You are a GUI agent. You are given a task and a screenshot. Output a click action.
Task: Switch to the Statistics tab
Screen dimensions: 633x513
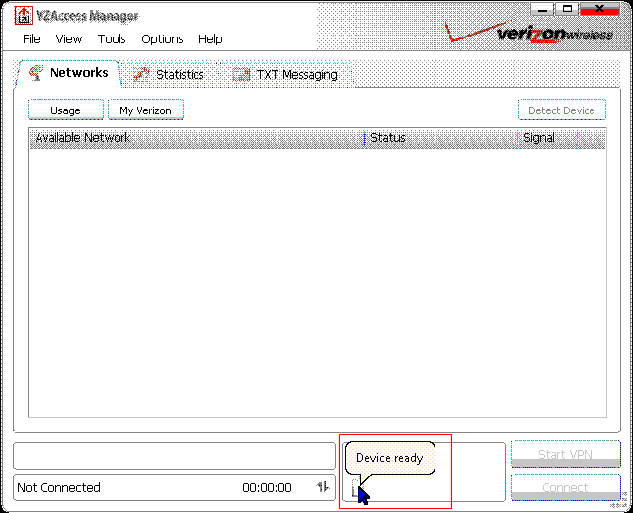pos(170,75)
